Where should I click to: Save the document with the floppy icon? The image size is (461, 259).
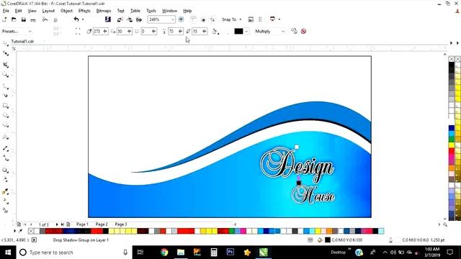click(24, 19)
